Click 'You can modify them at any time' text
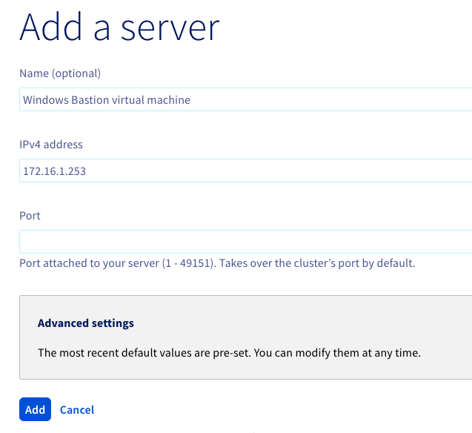 pyautogui.click(x=337, y=353)
